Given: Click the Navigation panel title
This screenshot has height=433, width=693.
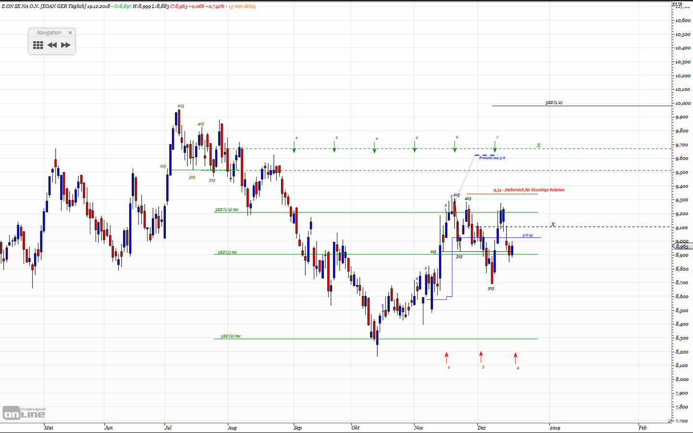Looking at the screenshot, I should (x=49, y=33).
